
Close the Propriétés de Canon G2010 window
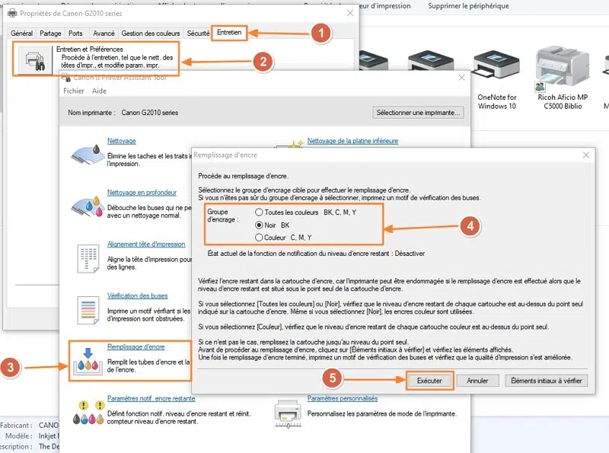click(x=350, y=13)
